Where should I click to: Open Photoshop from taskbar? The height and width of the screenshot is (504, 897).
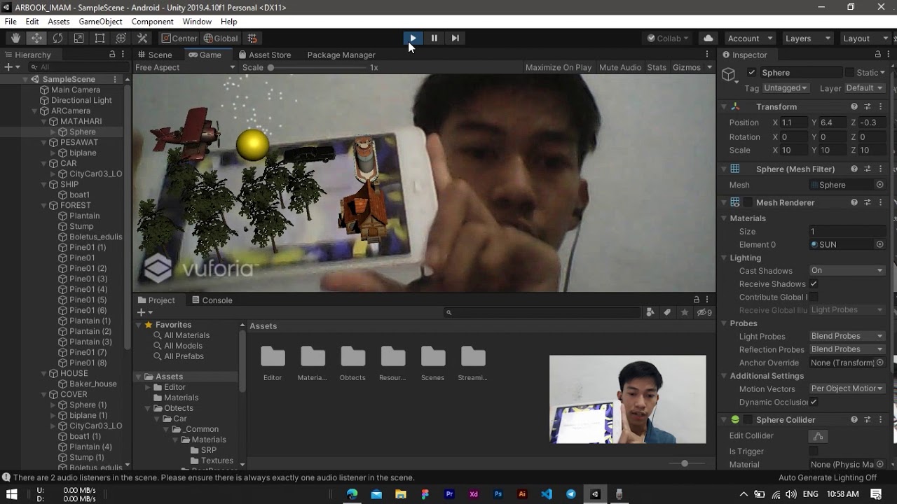click(x=498, y=494)
